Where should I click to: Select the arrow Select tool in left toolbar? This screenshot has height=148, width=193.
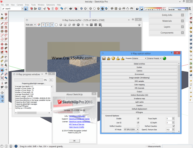pyautogui.click(x=2, y=14)
